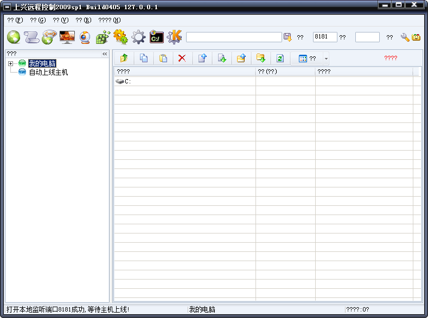Click the green refresh icon in file toolbar
The image size is (428, 318).
click(280, 59)
